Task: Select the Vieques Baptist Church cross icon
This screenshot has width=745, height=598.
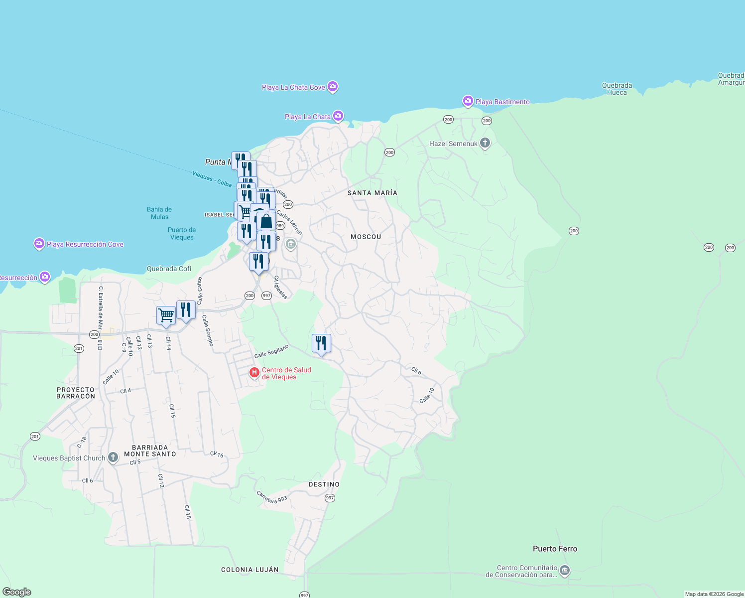Action: (112, 457)
